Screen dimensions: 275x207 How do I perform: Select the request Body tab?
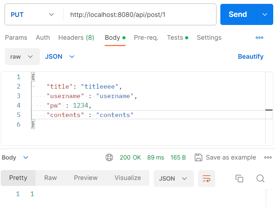pos(115,38)
